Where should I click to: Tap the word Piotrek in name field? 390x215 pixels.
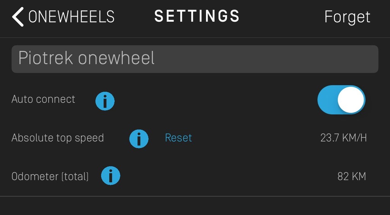(46, 58)
